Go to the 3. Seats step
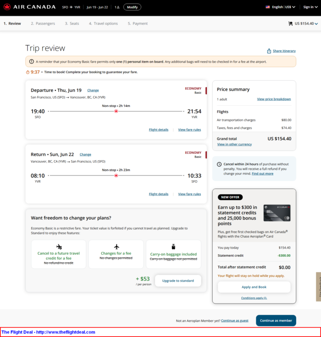321x337 pixels. coord(72,23)
